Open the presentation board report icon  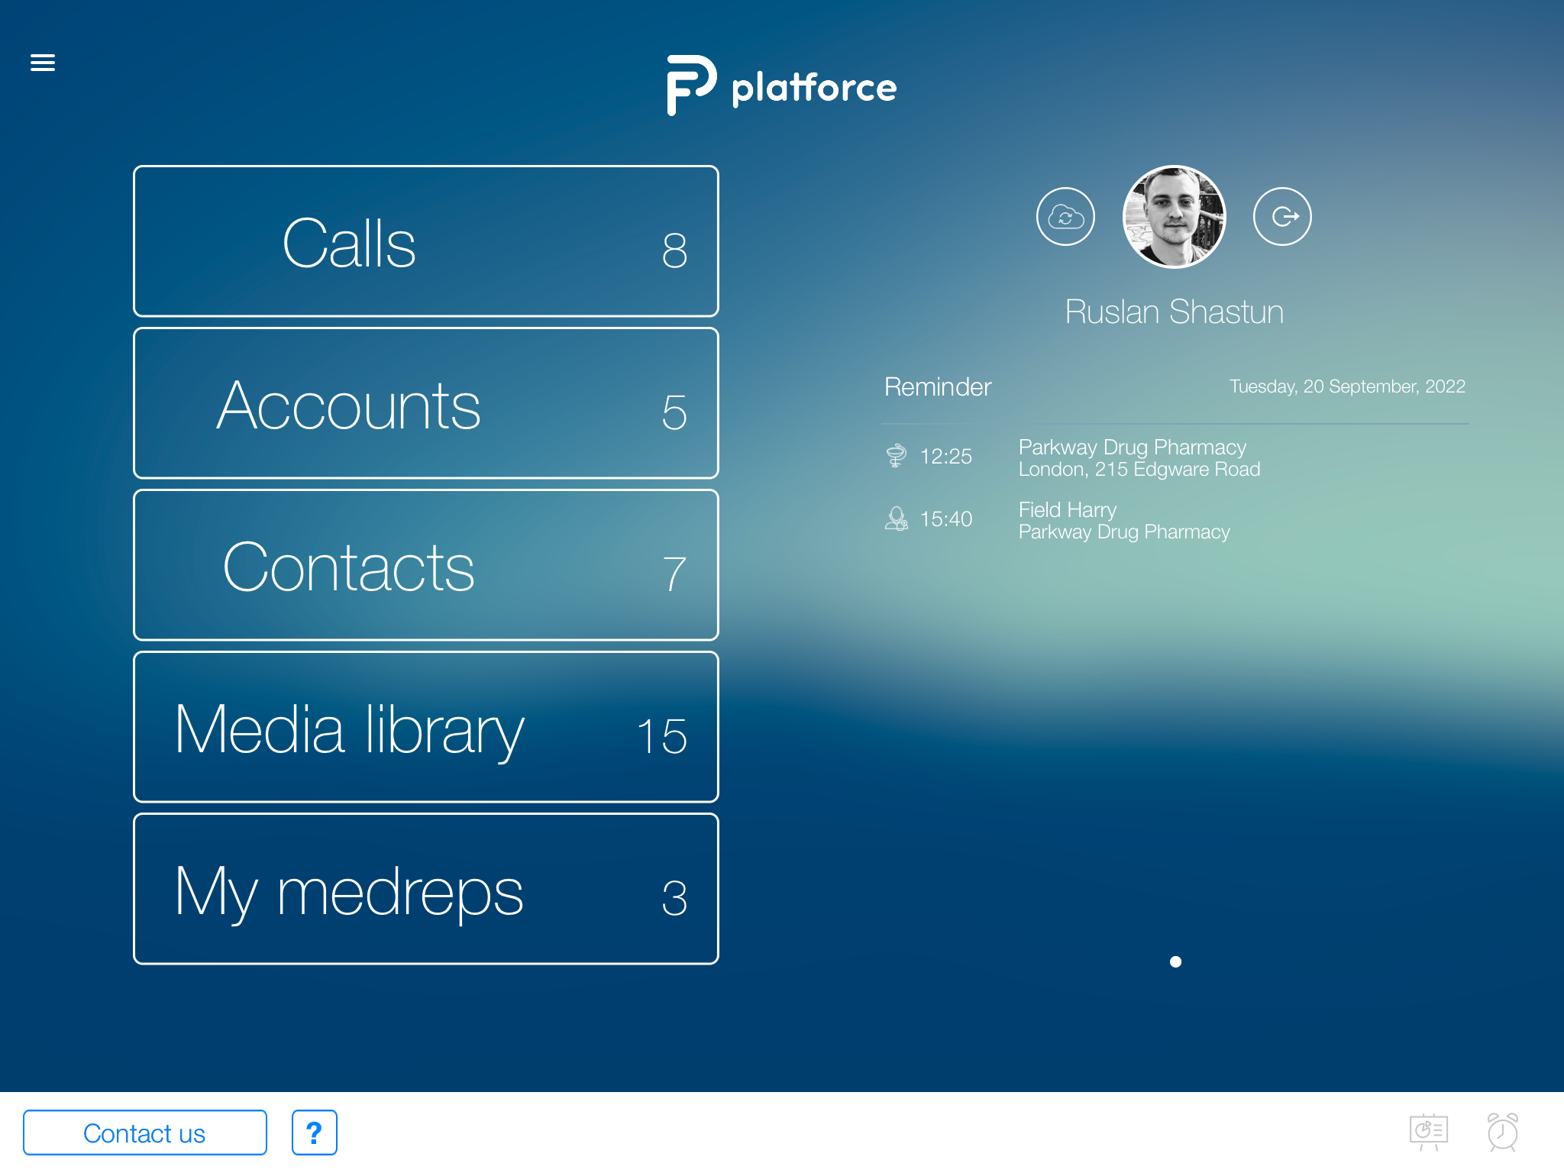coord(1428,1133)
